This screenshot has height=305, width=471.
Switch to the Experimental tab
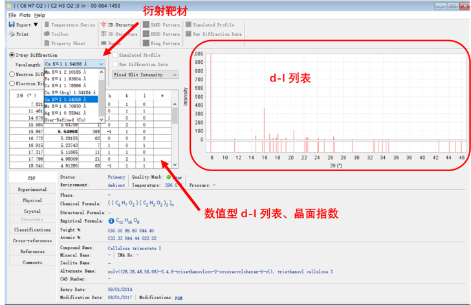pos(32,190)
